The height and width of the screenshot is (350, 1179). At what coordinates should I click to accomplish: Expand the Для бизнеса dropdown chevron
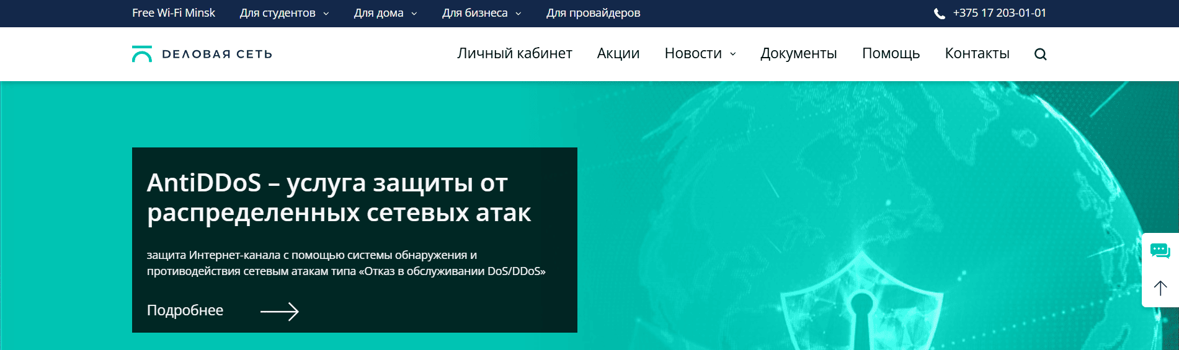(x=518, y=14)
